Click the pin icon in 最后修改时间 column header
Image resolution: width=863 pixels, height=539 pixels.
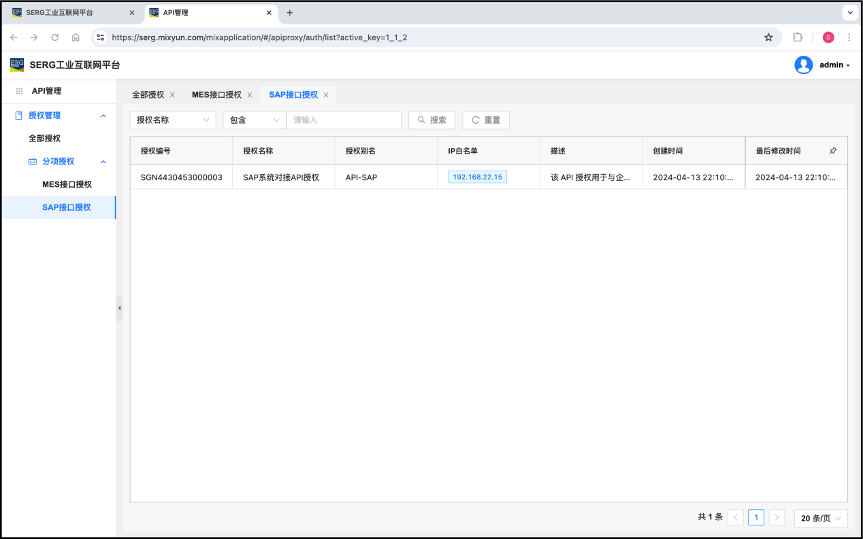(x=833, y=151)
